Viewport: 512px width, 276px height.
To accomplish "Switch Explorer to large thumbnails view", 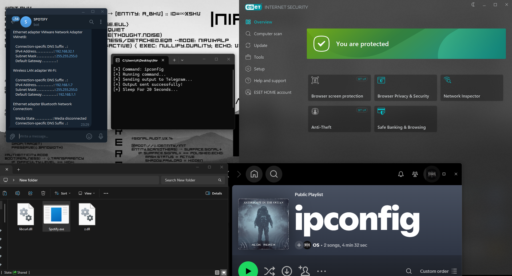I will [224, 273].
